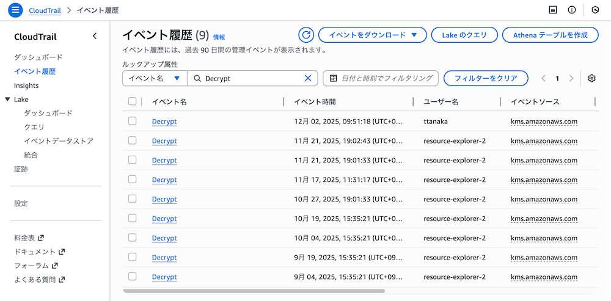Open table preferences gear icon
This screenshot has width=611, height=301.
[591, 78]
